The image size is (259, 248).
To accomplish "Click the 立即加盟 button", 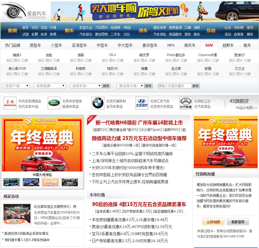I will 213,222.
